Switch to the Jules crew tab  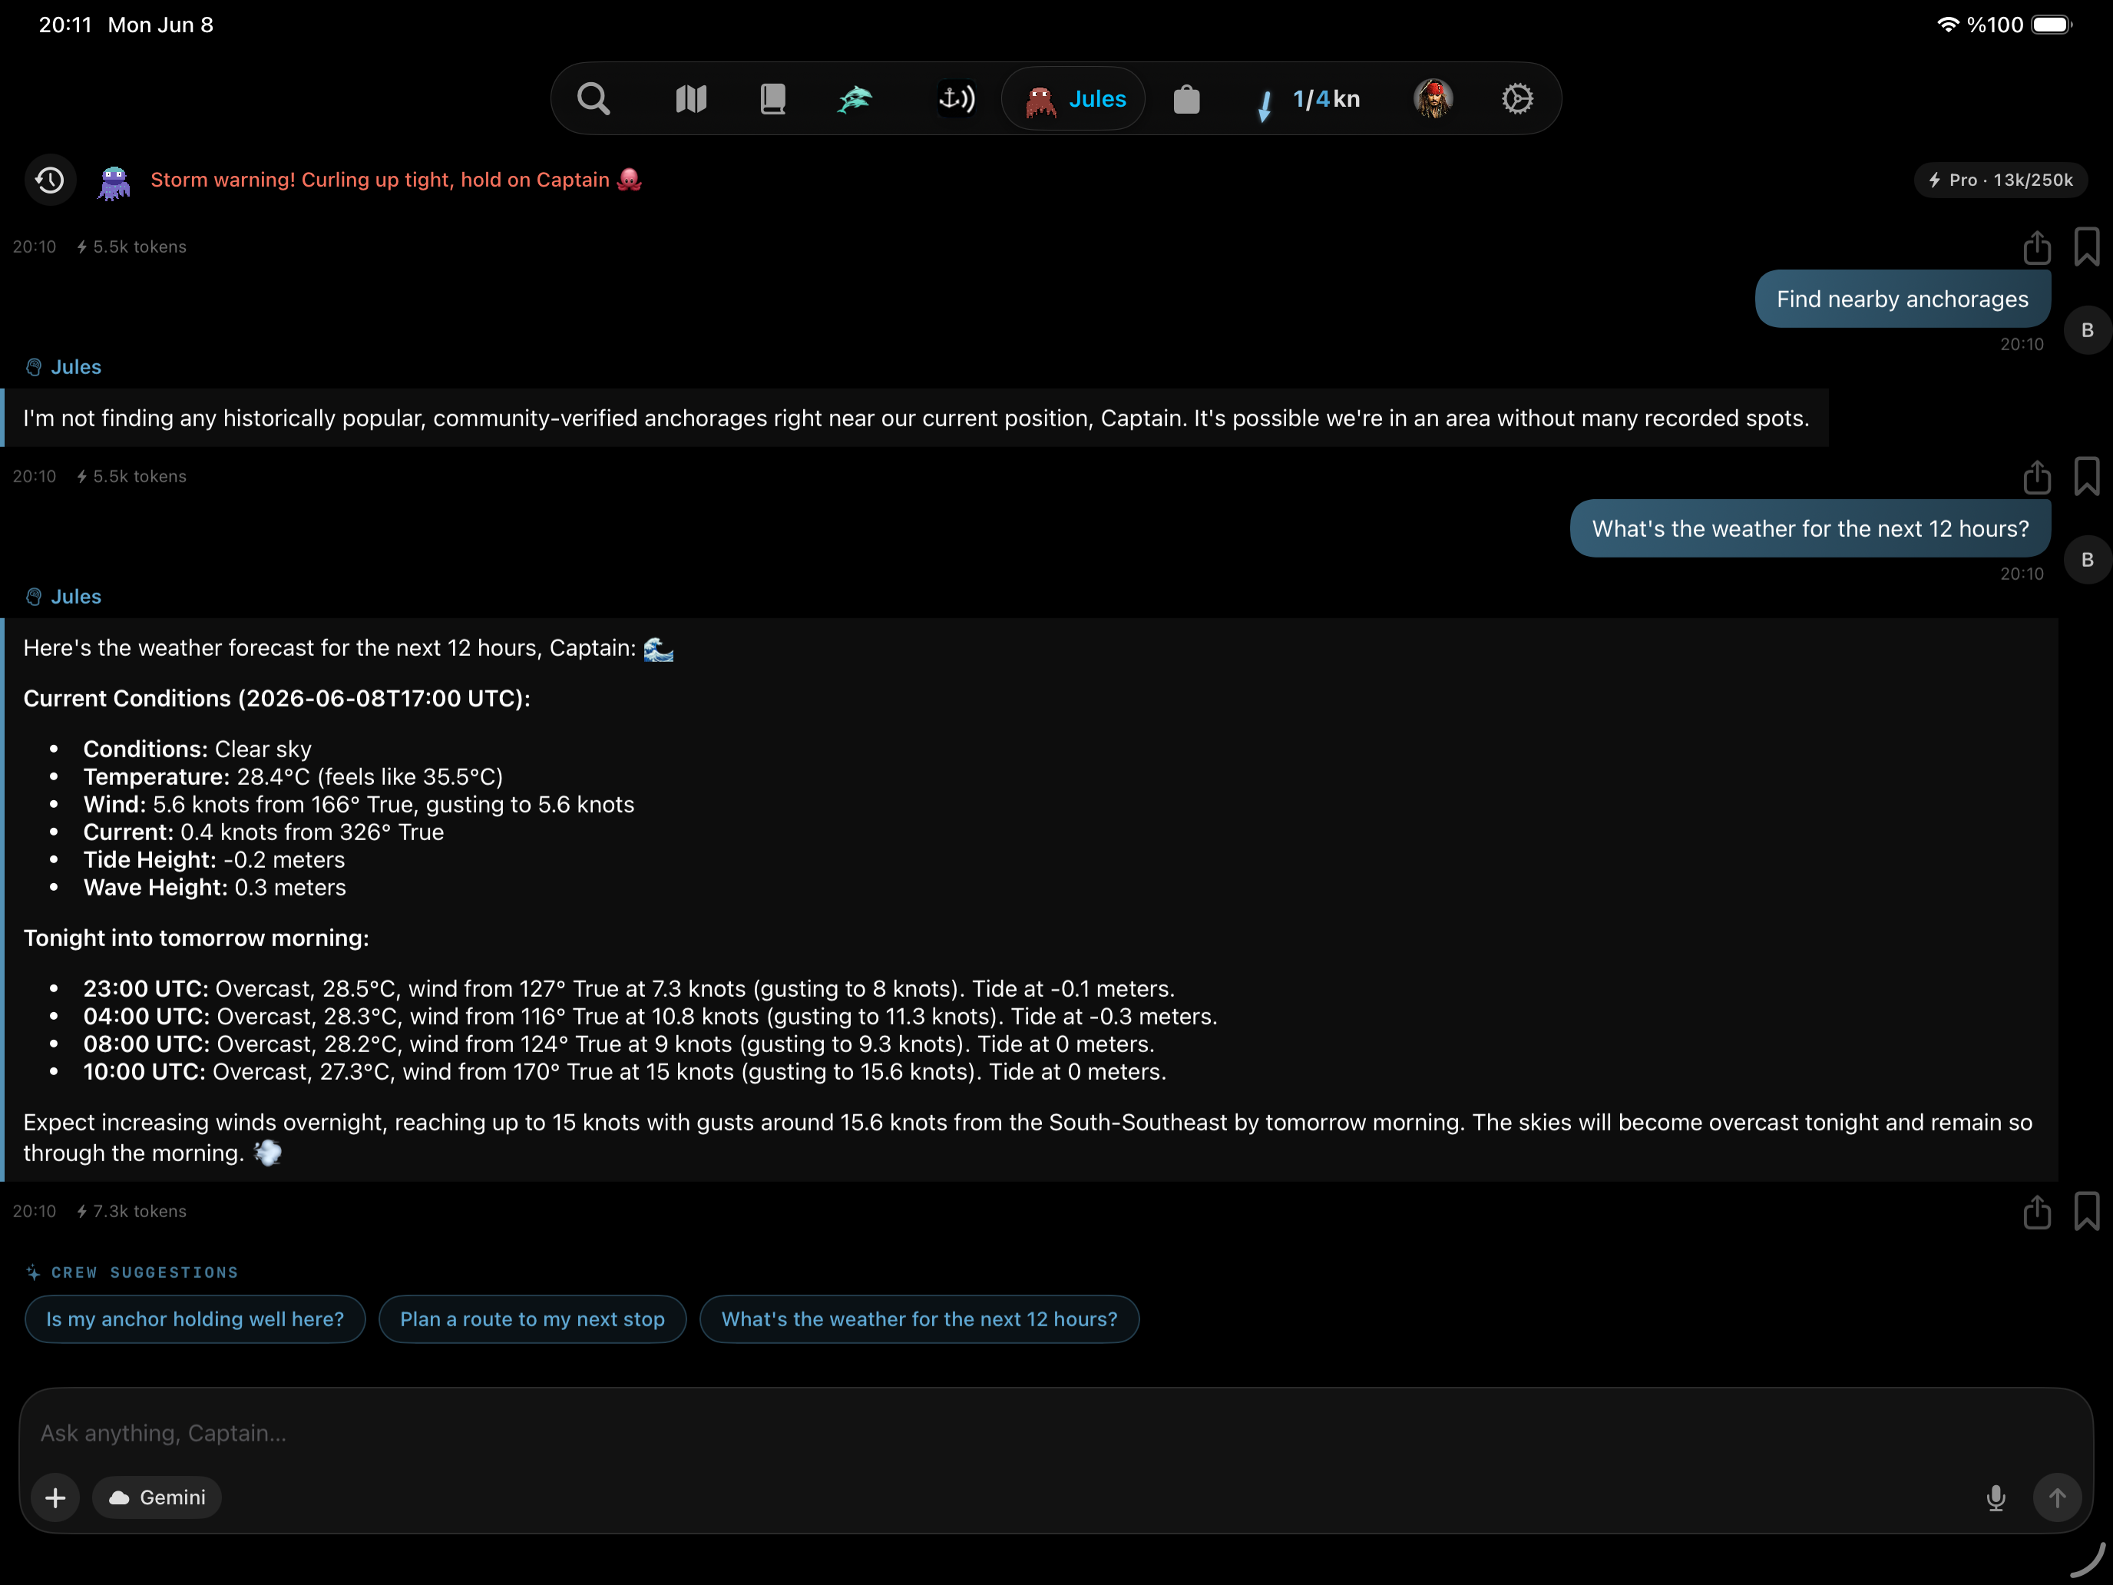click(1073, 98)
